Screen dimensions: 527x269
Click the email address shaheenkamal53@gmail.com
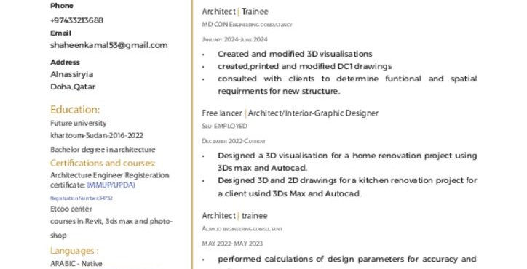click(109, 45)
